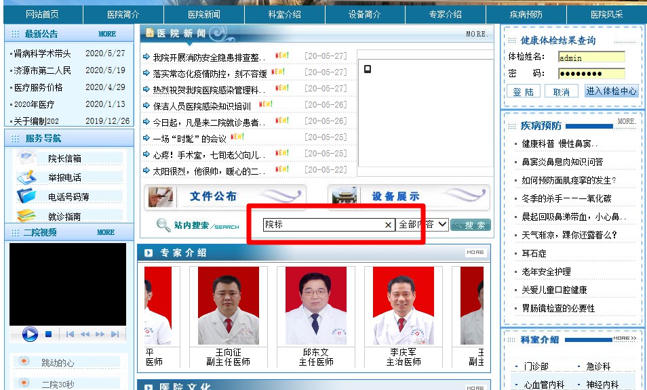Click the 就诊指南 books icon
This screenshot has width=647, height=390.
click(26, 216)
